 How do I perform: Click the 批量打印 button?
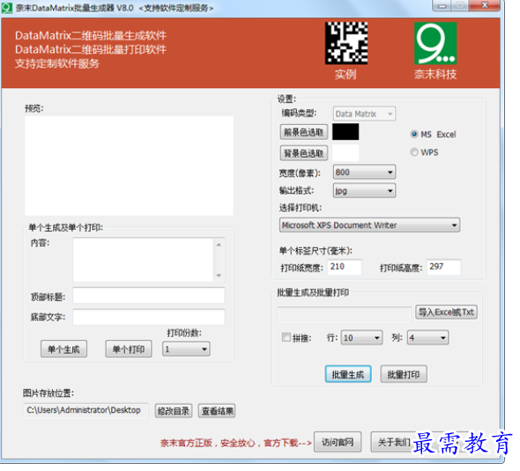[x=404, y=374]
